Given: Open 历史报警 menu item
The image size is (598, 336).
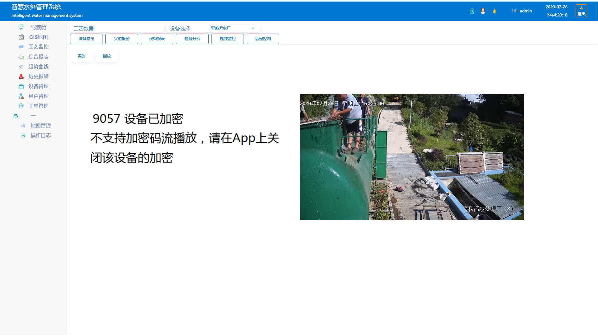Looking at the screenshot, I should (38, 76).
